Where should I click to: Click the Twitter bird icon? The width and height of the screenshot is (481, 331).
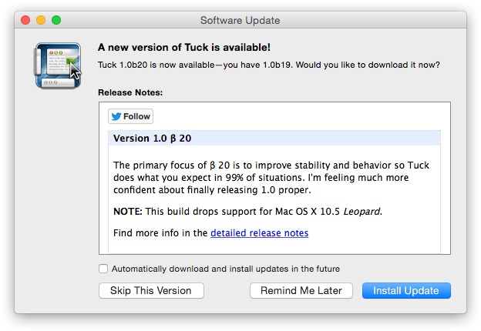pyautogui.click(x=116, y=116)
